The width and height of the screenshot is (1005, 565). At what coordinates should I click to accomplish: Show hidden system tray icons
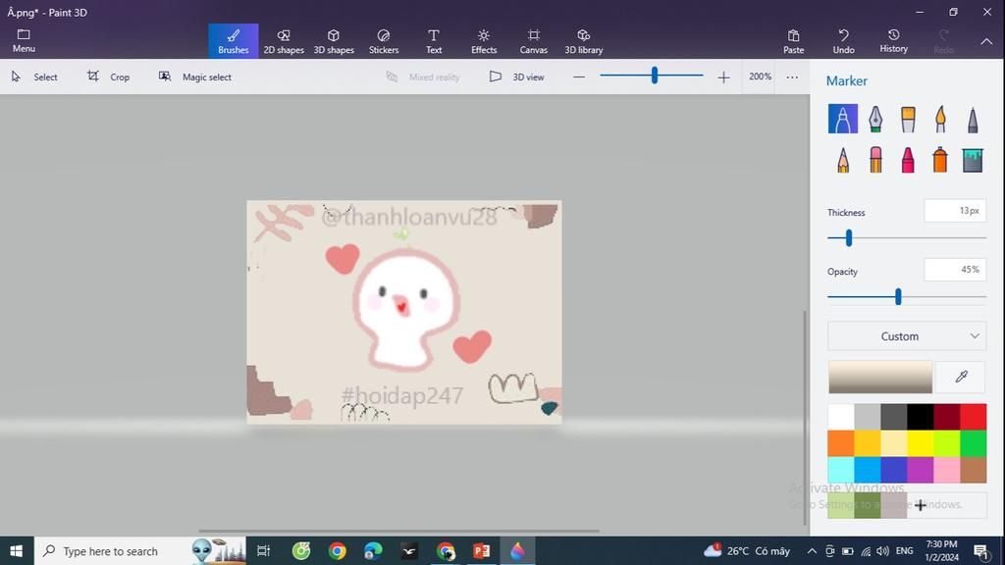(x=812, y=551)
